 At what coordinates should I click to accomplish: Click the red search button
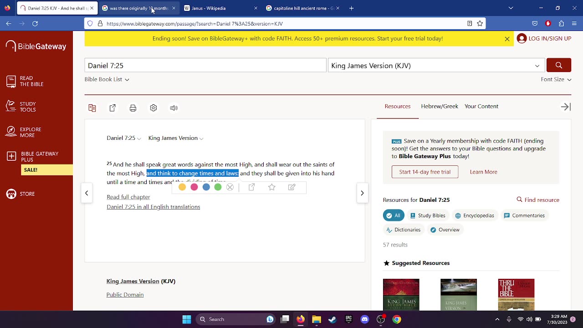[x=559, y=66]
